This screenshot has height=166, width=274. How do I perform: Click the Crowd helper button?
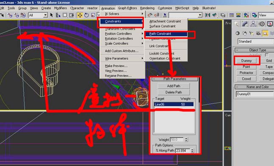(246, 79)
